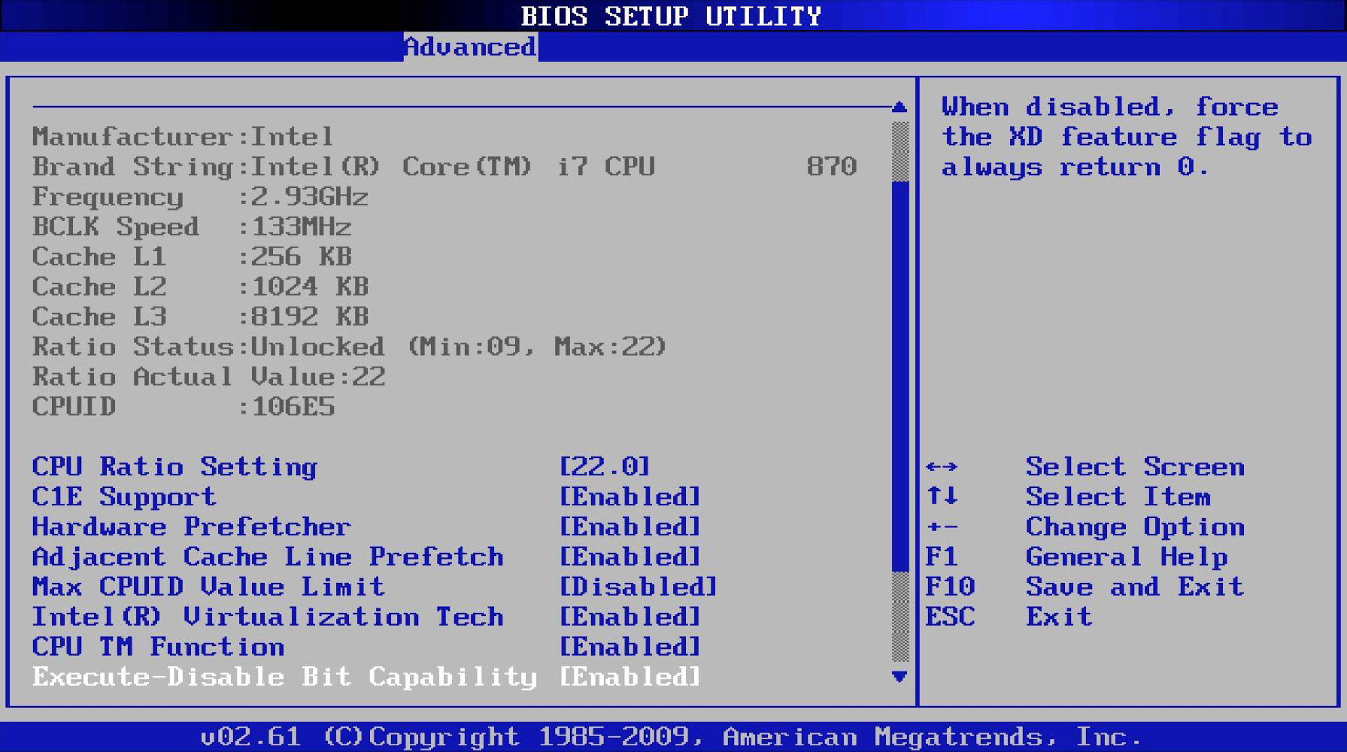Click the CPUID :106E5 line
This screenshot has height=752, width=1347.
(184, 408)
